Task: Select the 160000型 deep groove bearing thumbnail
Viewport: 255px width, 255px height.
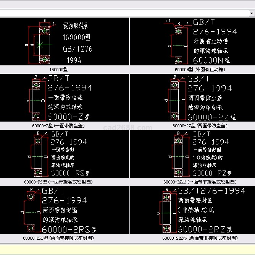Action: [64, 42]
